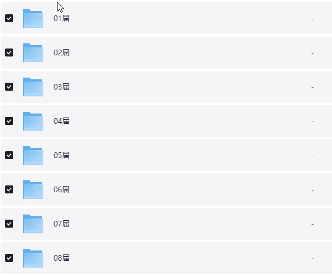Open the 01届 folder icon
332x275 pixels.
33,18
